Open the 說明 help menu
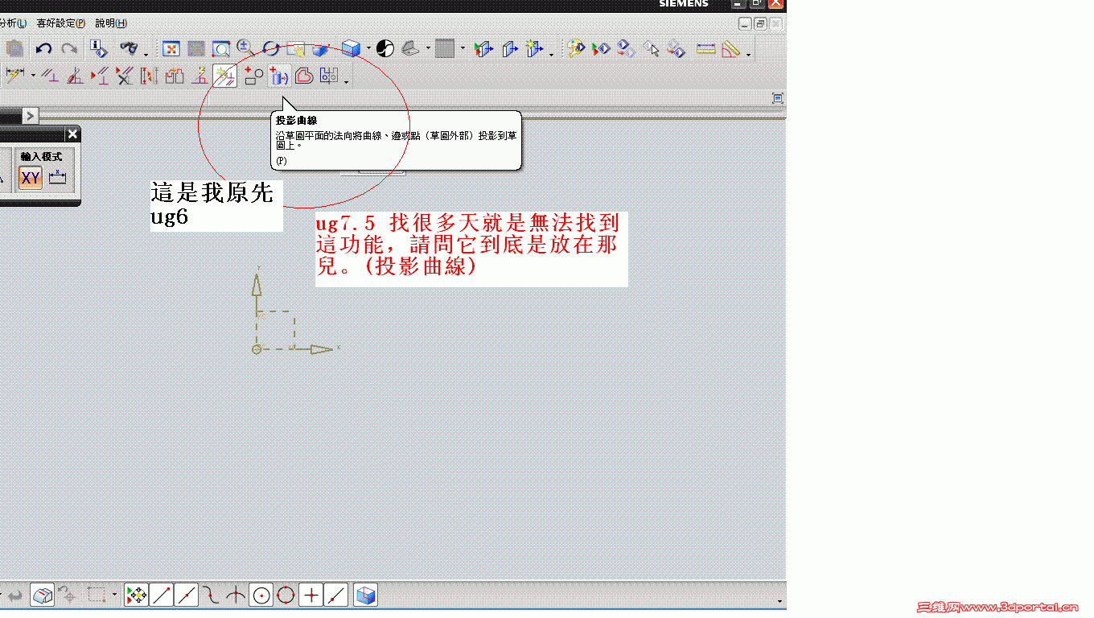The width and height of the screenshot is (1094, 618). coord(113,23)
